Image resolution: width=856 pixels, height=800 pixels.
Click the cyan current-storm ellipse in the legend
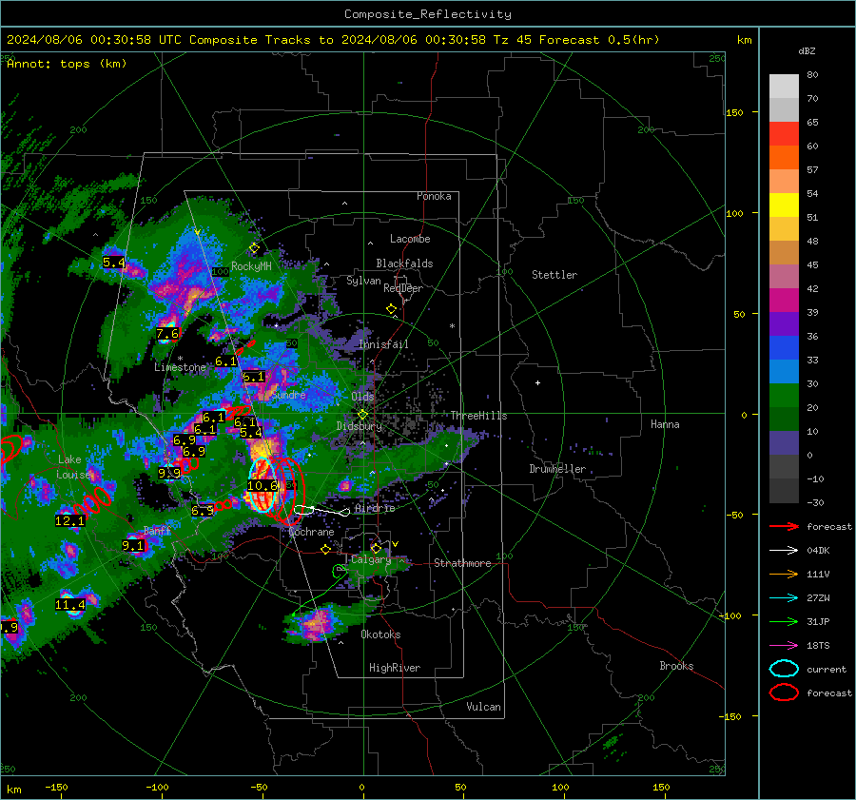click(x=784, y=669)
